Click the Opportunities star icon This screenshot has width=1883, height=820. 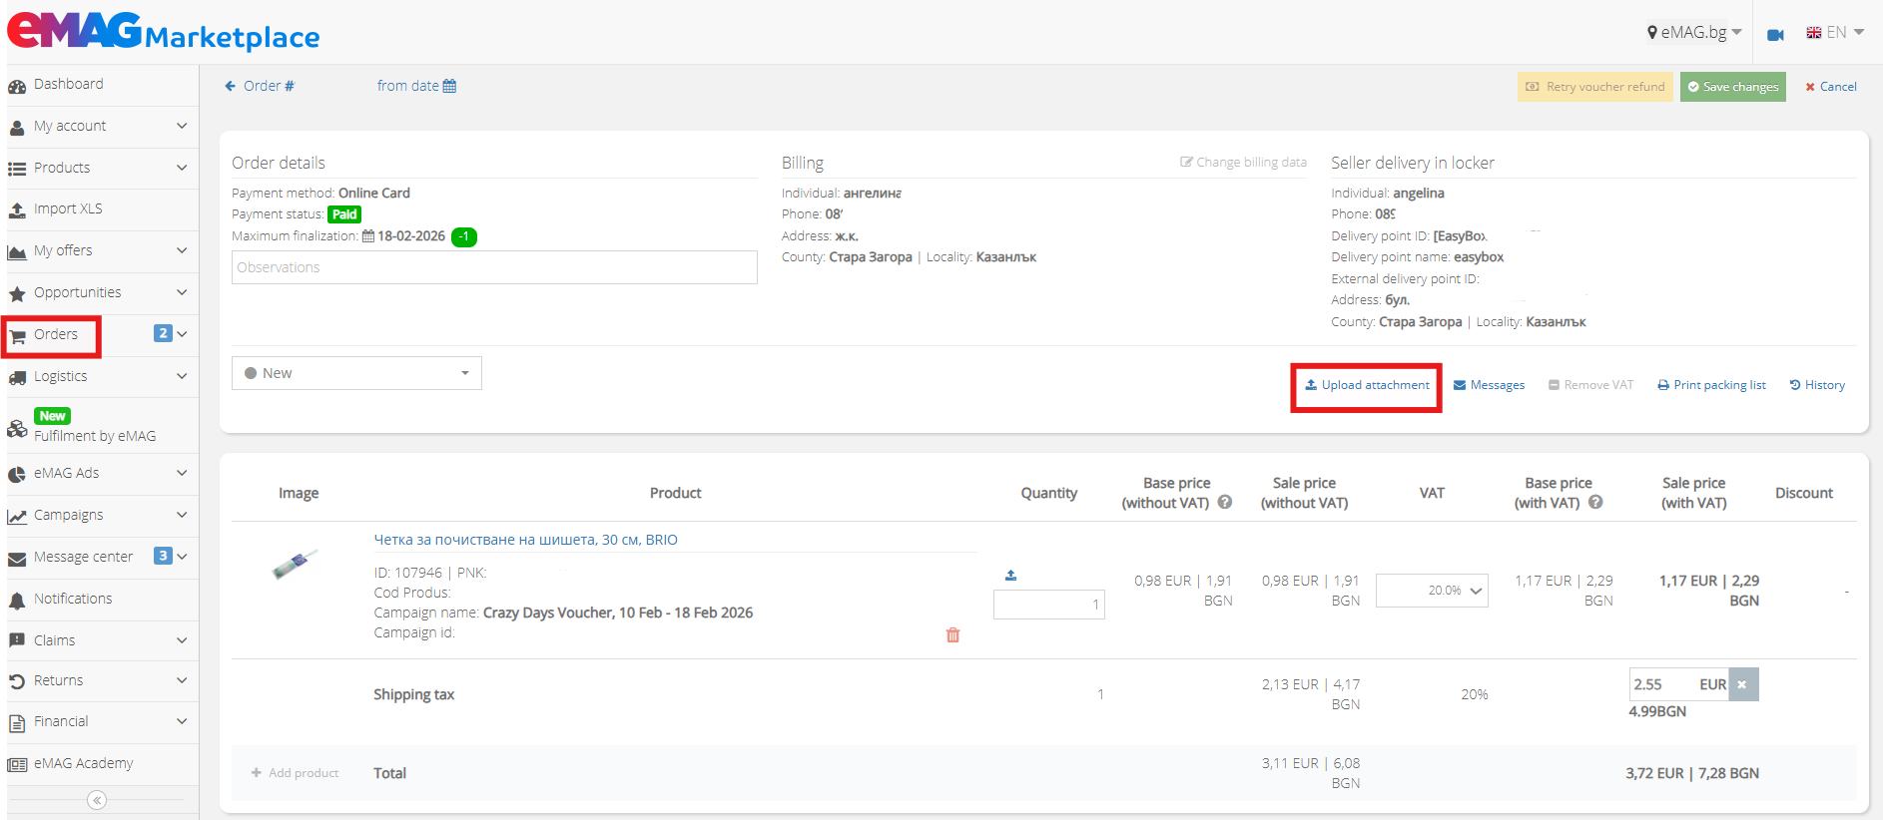[17, 294]
